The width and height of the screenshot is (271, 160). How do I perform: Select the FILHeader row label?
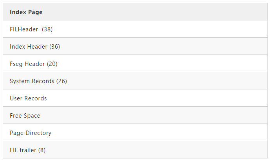[x=24, y=29]
